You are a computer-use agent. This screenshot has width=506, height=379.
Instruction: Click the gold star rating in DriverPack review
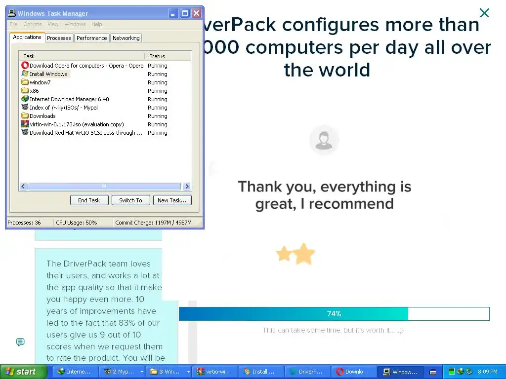(x=295, y=254)
